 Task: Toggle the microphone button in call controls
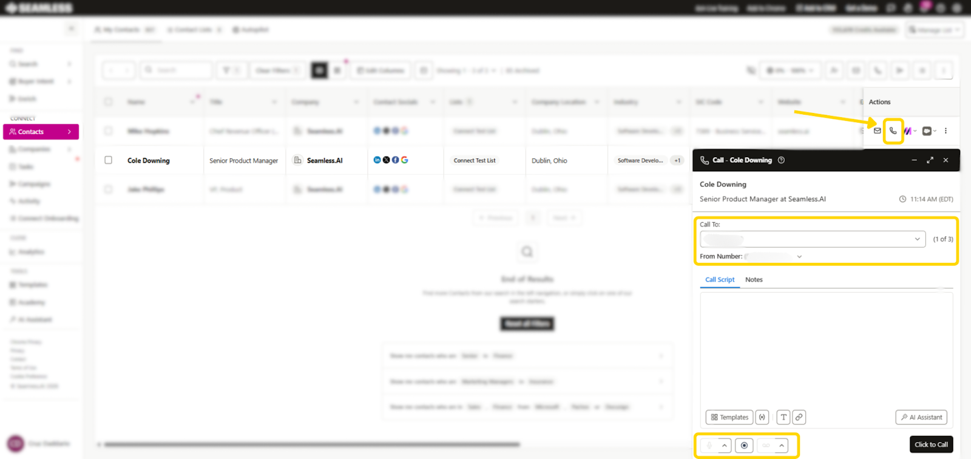[709, 446]
